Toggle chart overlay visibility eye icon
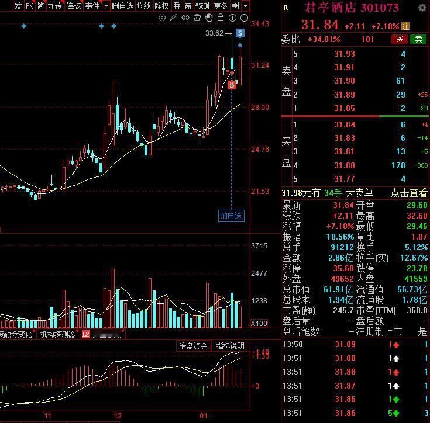Image resolution: width=430 pixels, height=423 pixels. click(x=185, y=18)
